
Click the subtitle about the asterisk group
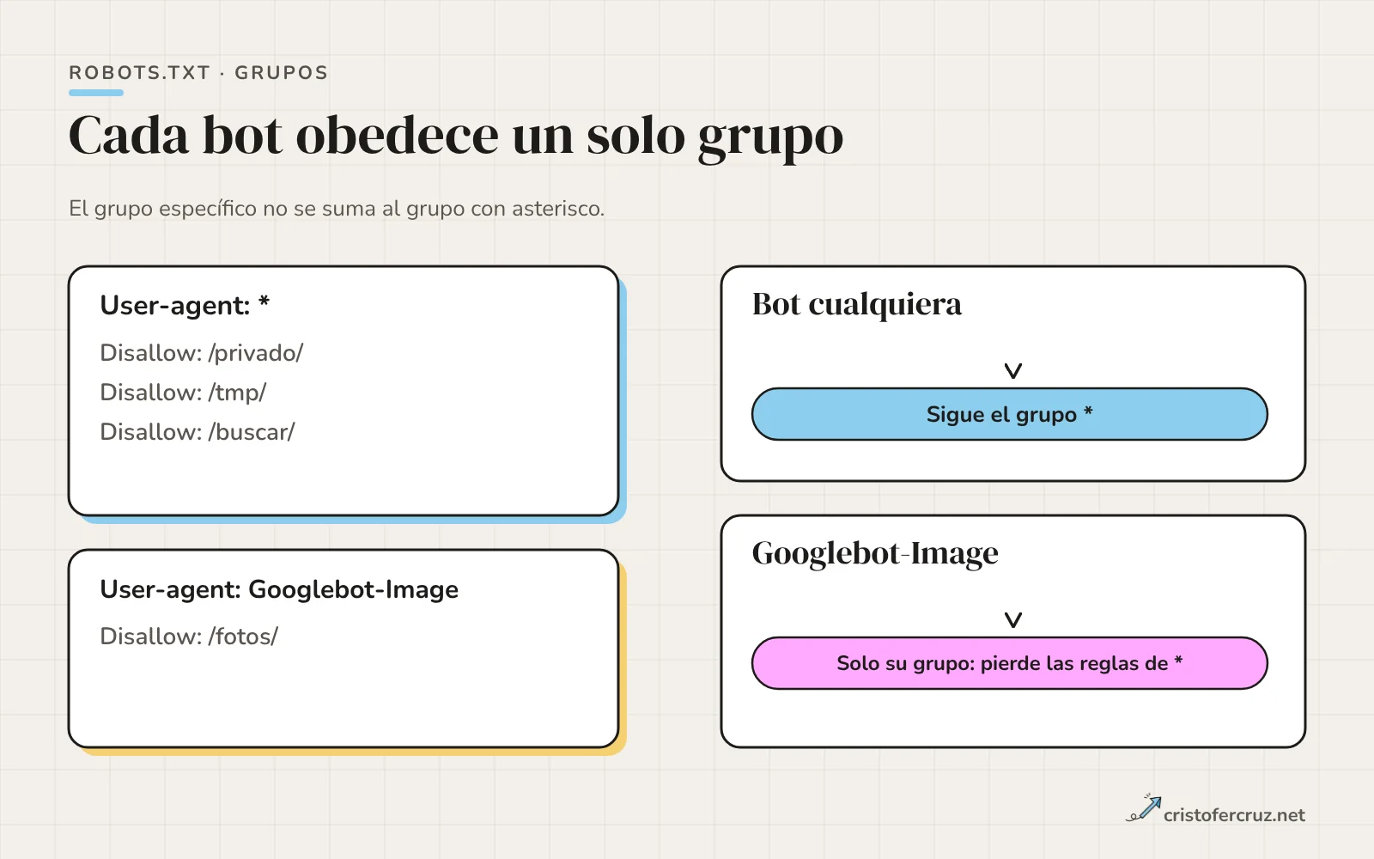[337, 209]
